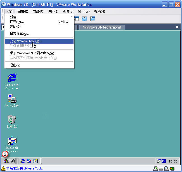Screen dimensions: 182x172
Task: Choose 退出(X) from the file menu
Action: 39,65
